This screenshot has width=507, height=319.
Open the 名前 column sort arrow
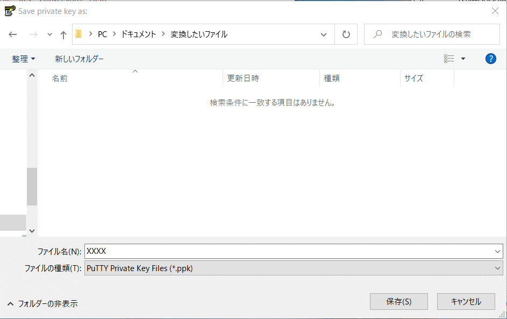[135, 70]
